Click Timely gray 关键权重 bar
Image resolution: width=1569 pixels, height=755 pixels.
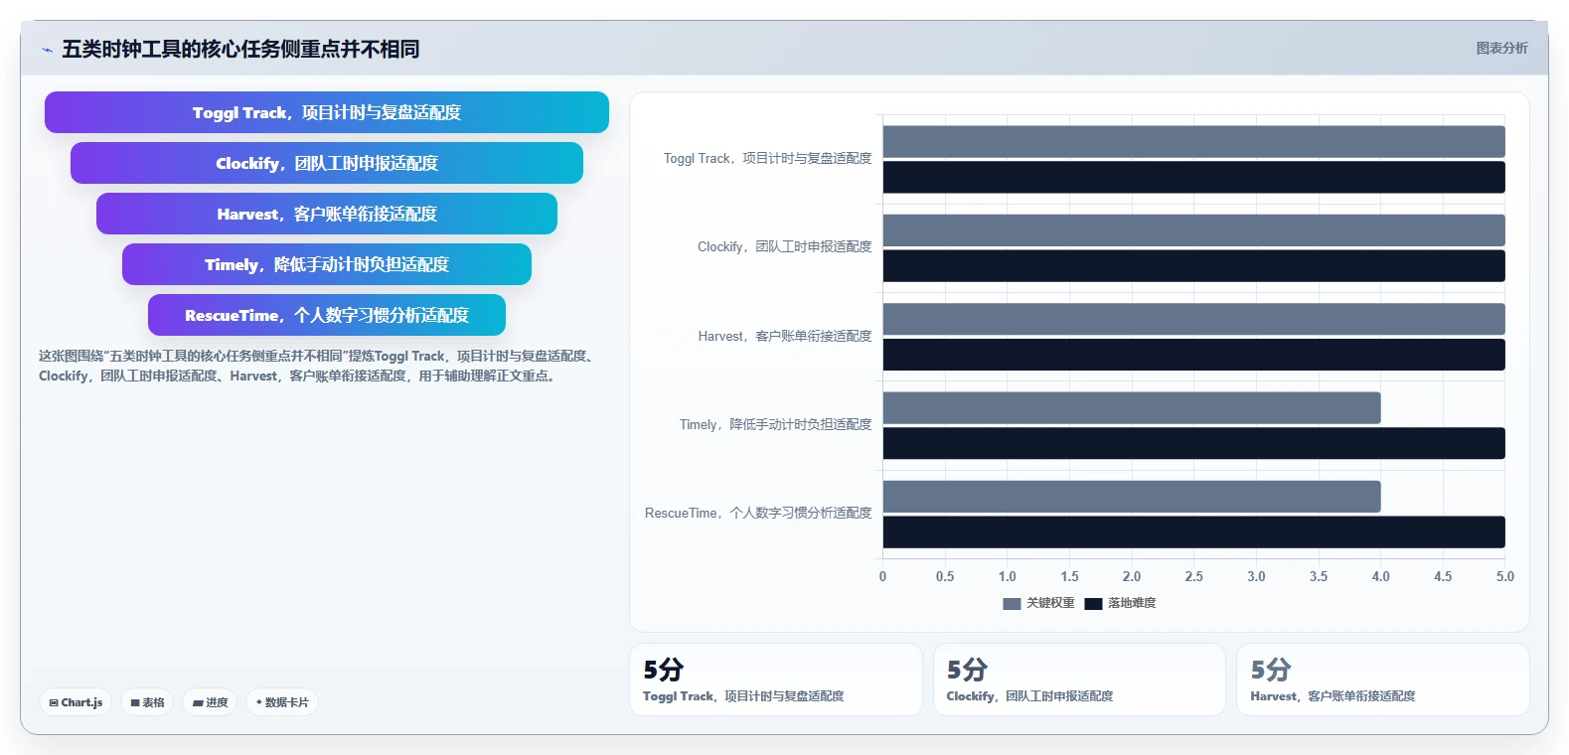coord(1132,407)
